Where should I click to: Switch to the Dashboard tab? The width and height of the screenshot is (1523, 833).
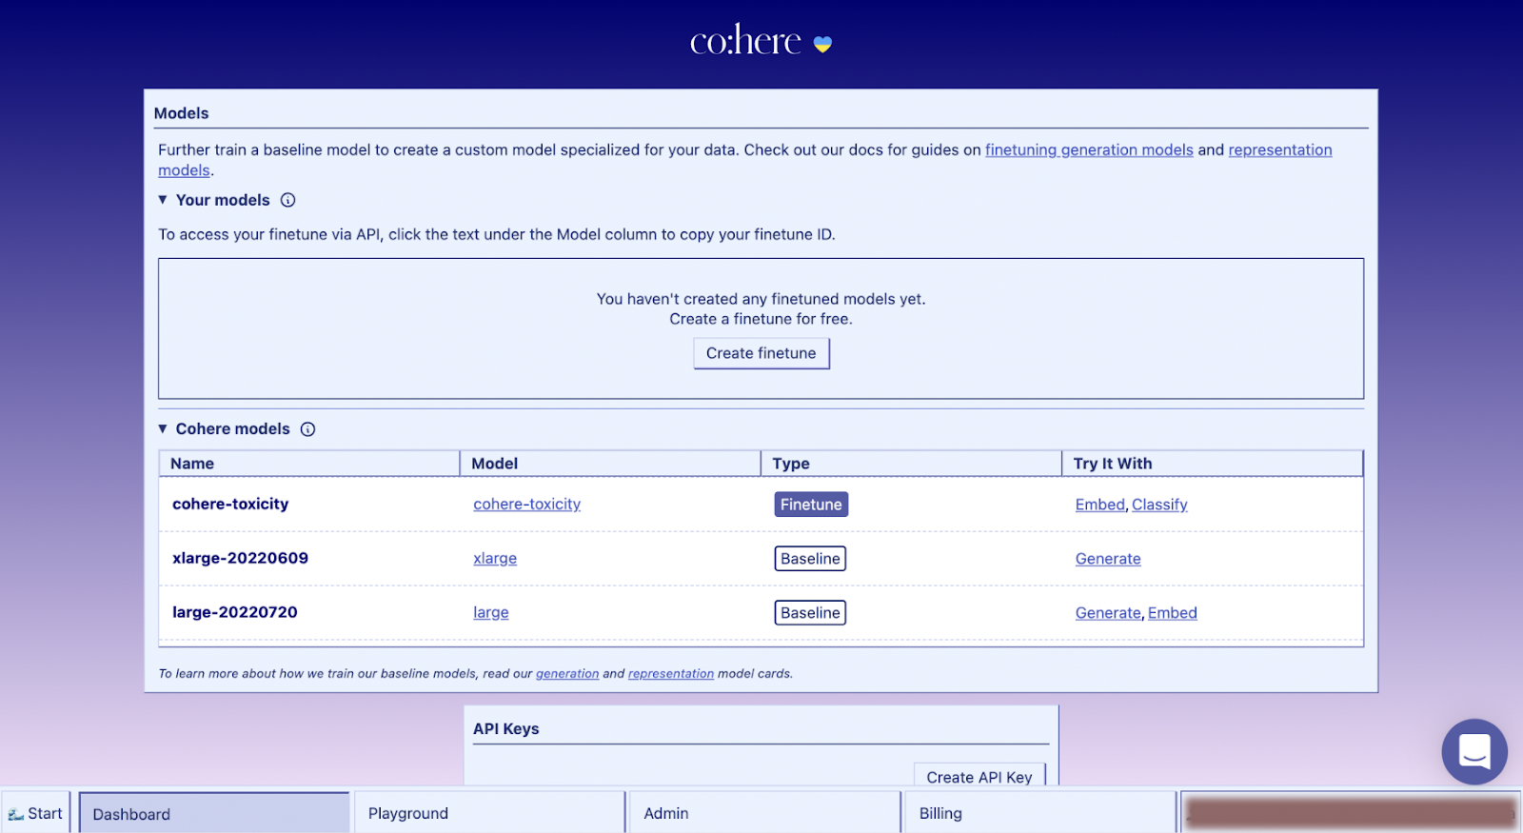pos(214,813)
